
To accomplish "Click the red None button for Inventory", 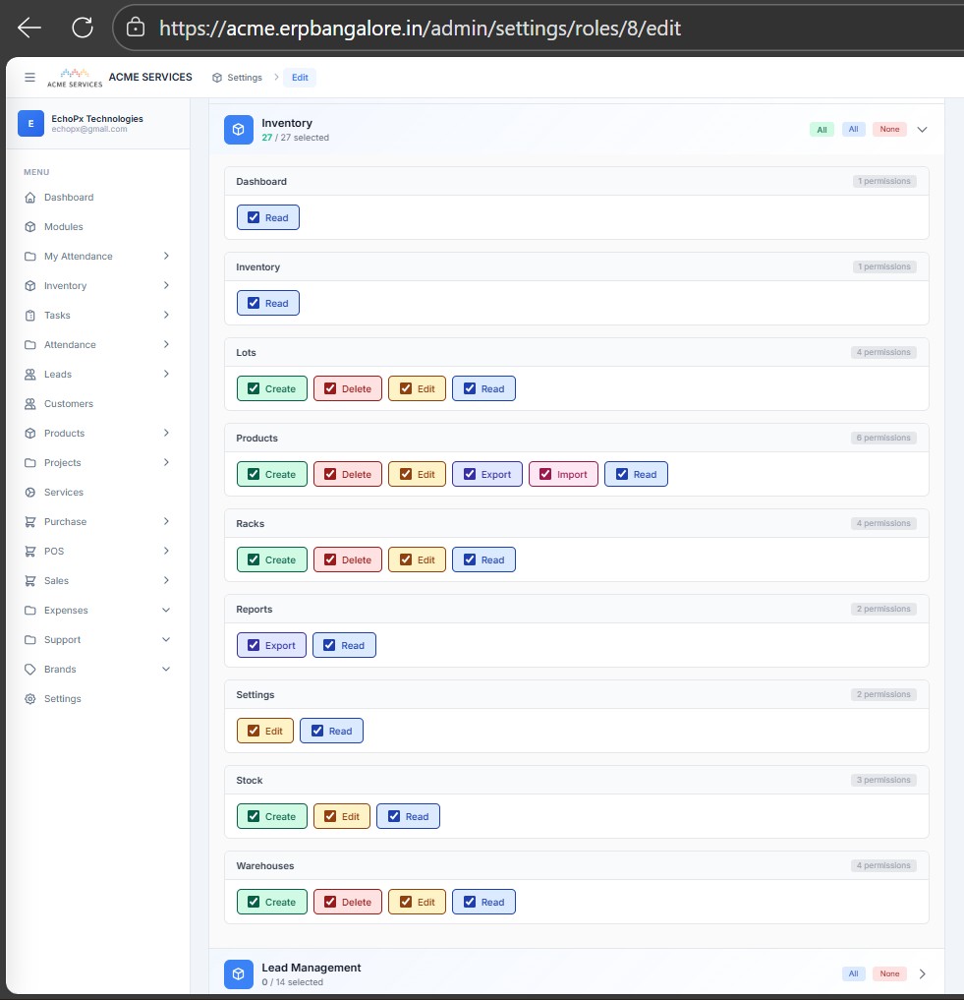I will [x=889, y=130].
